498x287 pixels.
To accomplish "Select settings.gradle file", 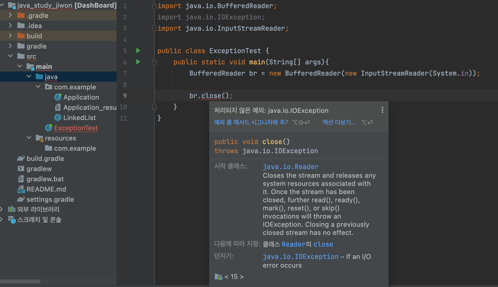I will 50,199.
